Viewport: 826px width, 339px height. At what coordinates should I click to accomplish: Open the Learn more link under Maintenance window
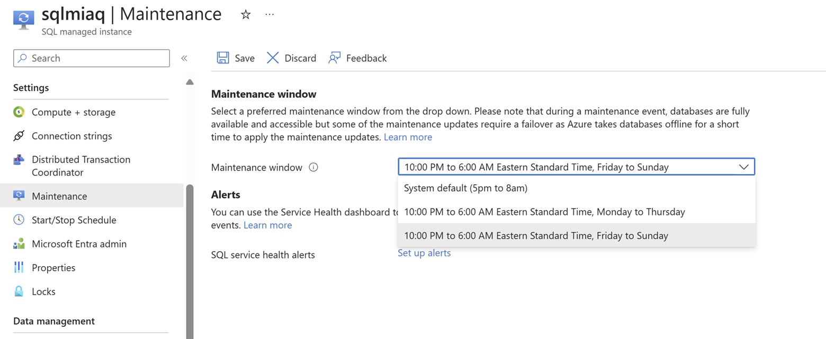click(x=408, y=137)
